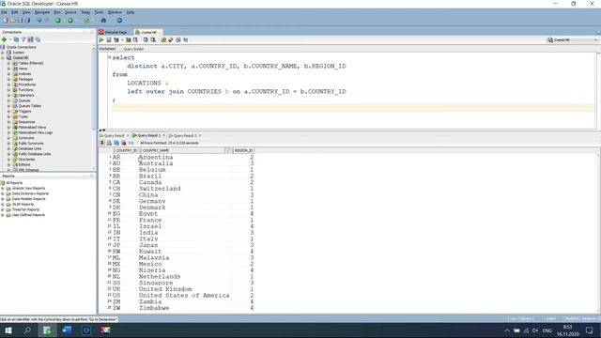Screen dimensions: 601x338
Task: Click the red Delete icon in result toolbar
Action: point(124,143)
